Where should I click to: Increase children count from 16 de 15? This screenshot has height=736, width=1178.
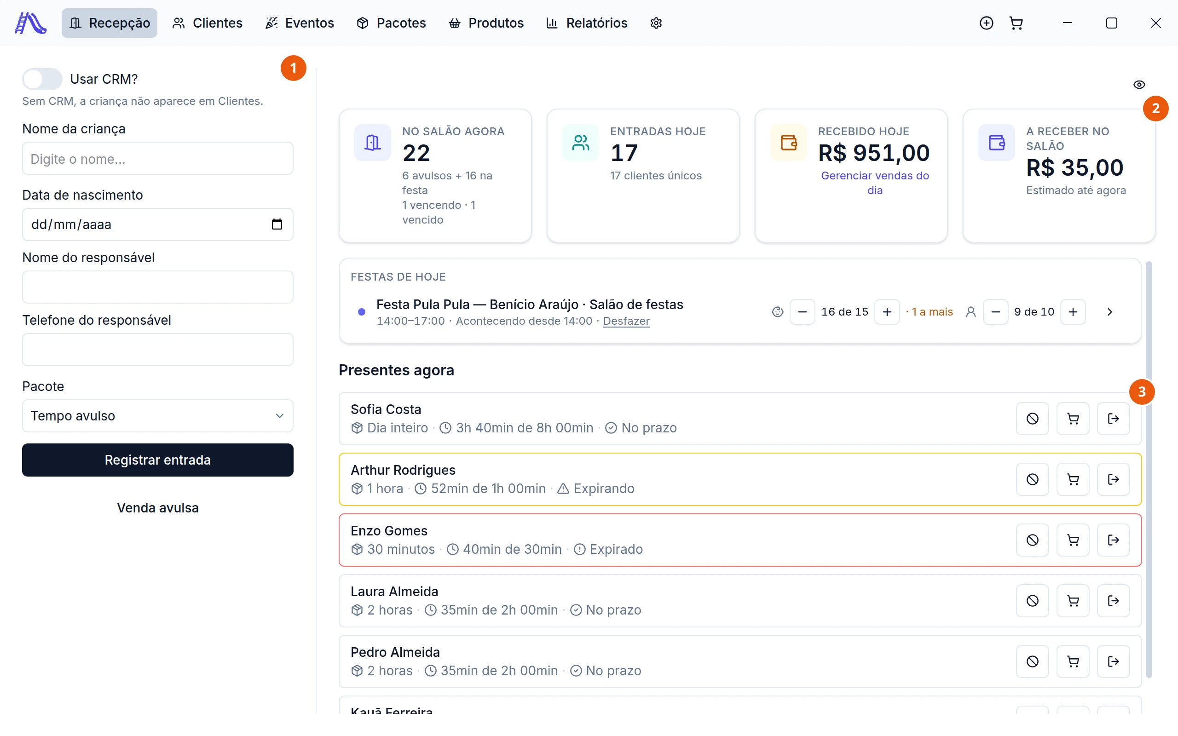coord(887,312)
